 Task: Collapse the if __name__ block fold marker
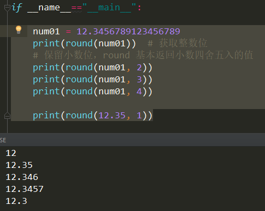(x=7, y=8)
